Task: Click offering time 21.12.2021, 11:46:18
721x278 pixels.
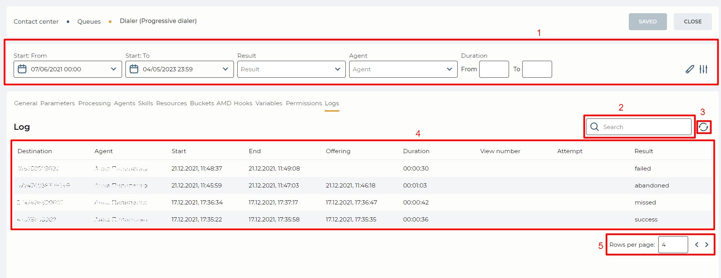Action: [351, 185]
